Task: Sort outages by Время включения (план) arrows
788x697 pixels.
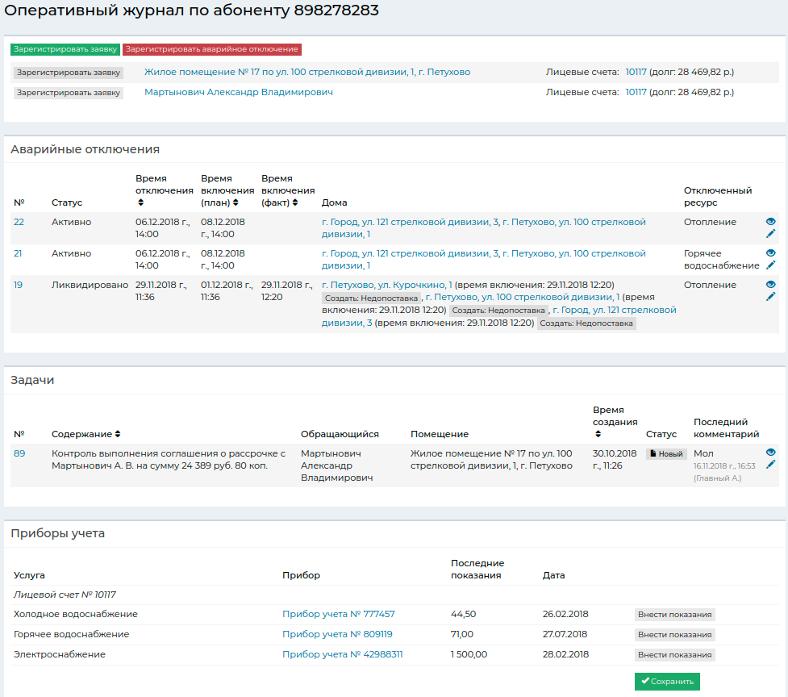Action: point(236,202)
